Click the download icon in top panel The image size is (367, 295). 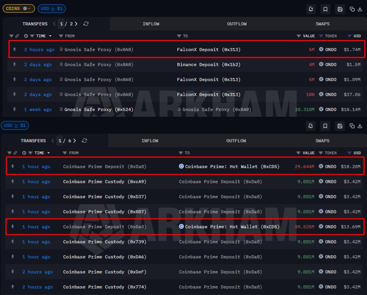[360, 9]
